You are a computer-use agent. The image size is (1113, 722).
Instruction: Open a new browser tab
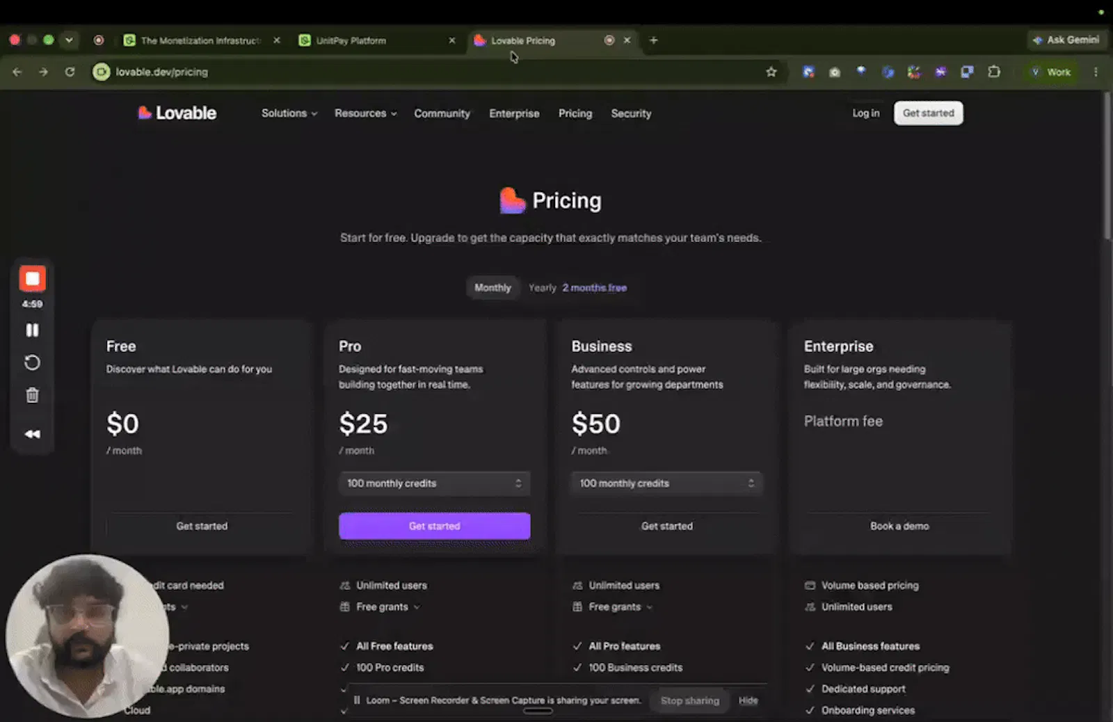pos(653,40)
